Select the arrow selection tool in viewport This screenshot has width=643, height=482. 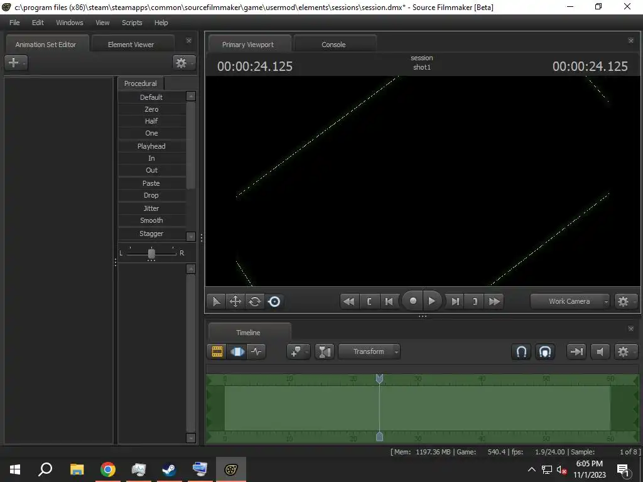(216, 302)
